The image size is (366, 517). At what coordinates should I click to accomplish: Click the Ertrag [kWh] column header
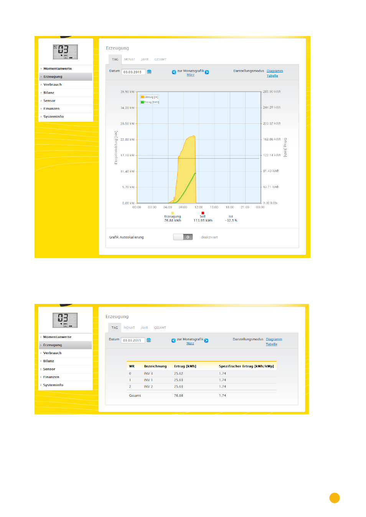click(185, 366)
